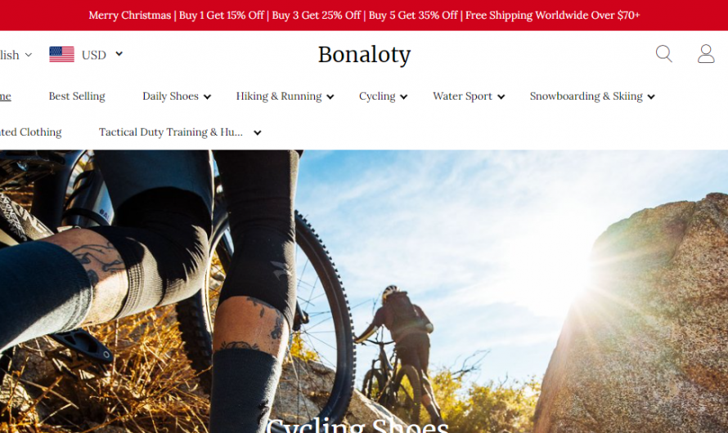Open Snowboarding & Skiing menu item
This screenshot has width=728, height=433.
[586, 96]
